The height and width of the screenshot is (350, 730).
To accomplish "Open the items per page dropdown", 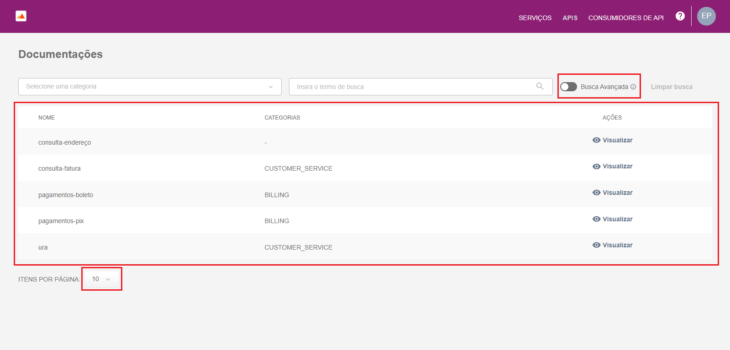I will [x=101, y=279].
